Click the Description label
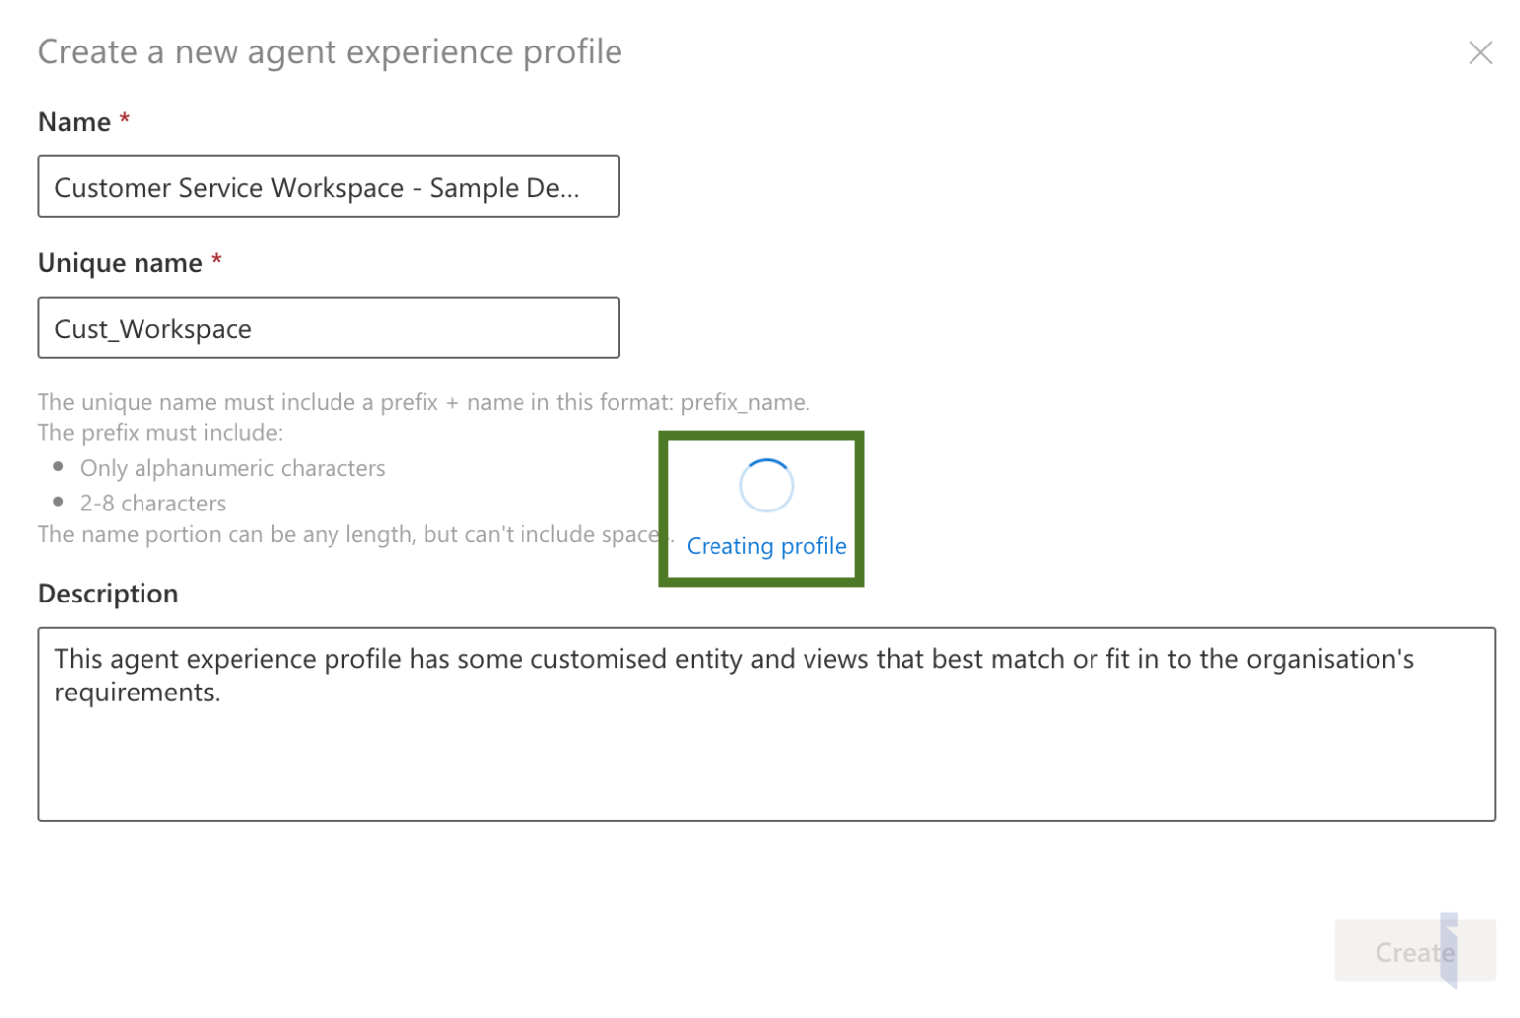This screenshot has height=1018, width=1520. [108, 594]
